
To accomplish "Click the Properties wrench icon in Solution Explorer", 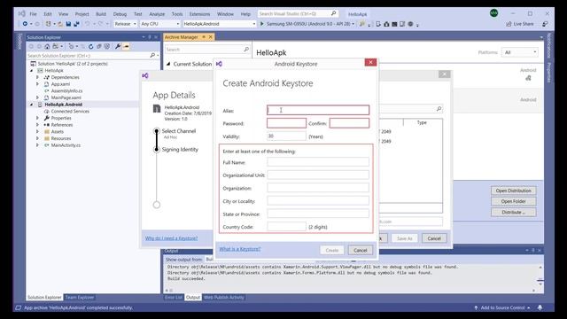I will (x=118, y=47).
